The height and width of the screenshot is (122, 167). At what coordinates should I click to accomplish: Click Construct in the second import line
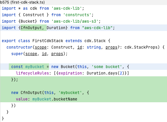point(34,15)
